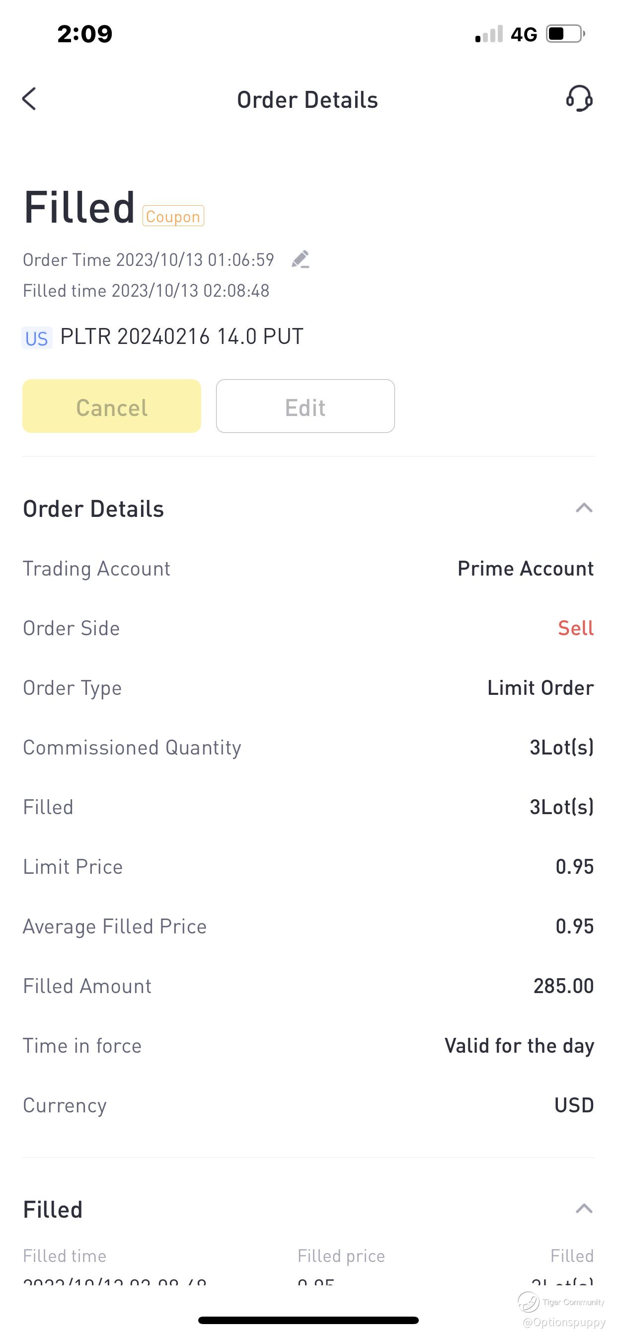The image size is (617, 1336).
Task: Tap the Tiger Community watermark logo
Action: click(529, 1301)
